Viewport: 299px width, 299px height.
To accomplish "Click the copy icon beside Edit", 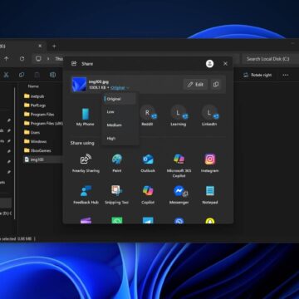I will tap(216, 85).
